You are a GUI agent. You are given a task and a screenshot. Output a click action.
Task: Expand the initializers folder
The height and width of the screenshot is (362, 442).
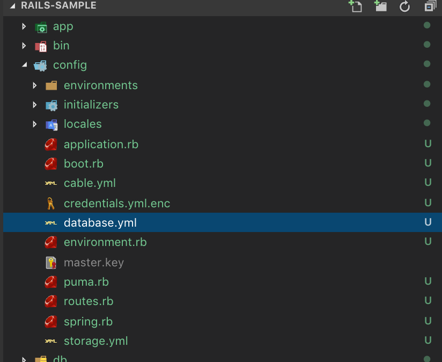[x=35, y=105]
